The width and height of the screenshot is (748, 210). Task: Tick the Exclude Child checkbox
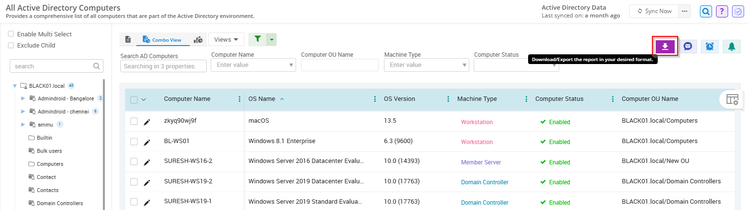click(11, 46)
